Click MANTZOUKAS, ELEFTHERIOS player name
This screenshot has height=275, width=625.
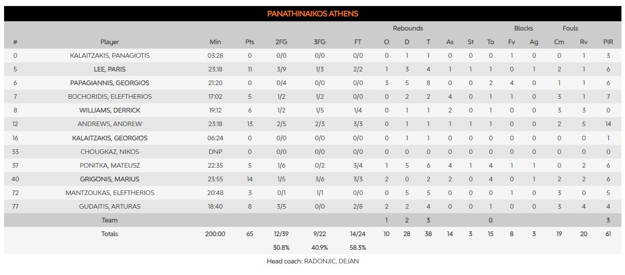click(x=109, y=193)
